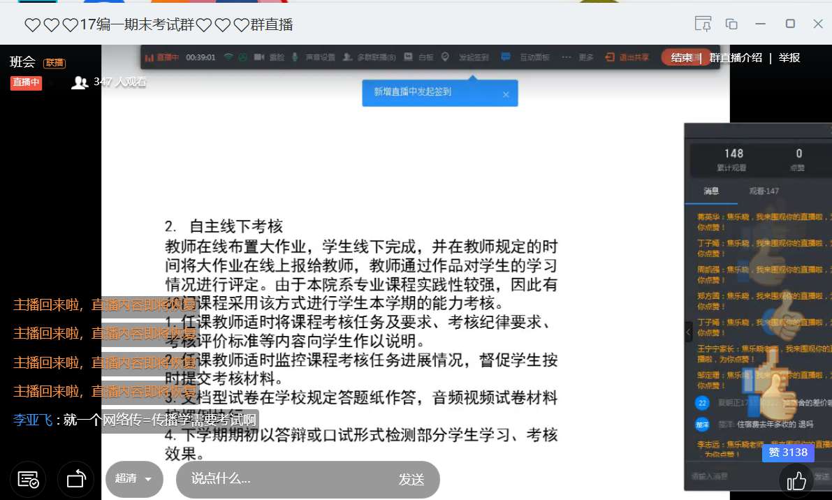832x500 pixels.
Task: Click the 结束 end broadcast button
Action: 681,57
